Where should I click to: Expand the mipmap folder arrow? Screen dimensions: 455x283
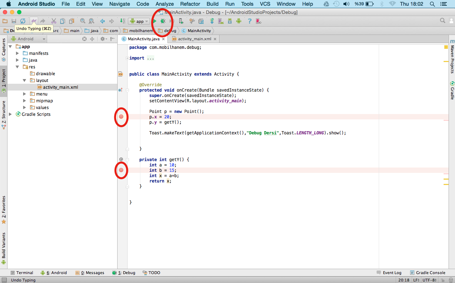(x=25, y=101)
